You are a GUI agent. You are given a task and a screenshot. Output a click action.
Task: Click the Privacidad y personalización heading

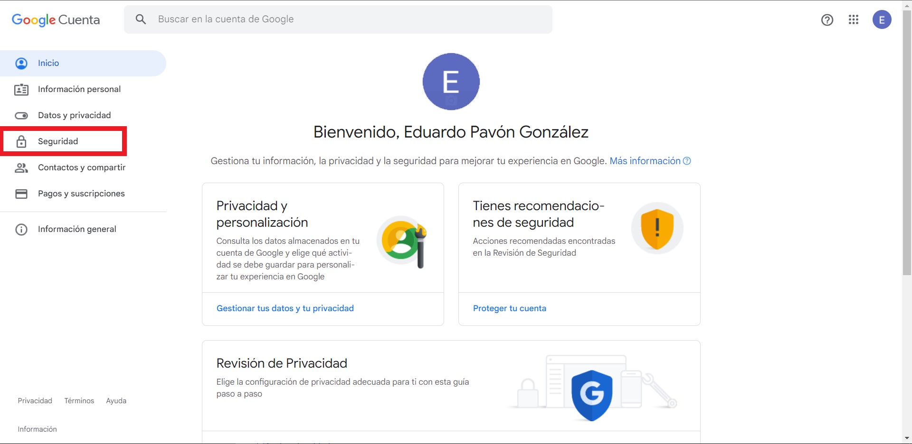[x=262, y=214]
